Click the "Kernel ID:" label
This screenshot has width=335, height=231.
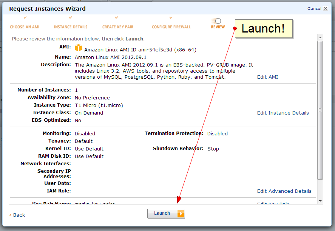pyautogui.click(x=58, y=149)
